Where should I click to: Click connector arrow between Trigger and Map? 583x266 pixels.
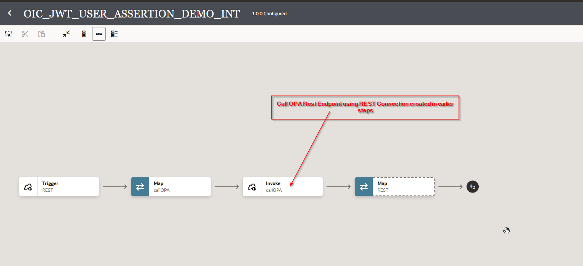pyautogui.click(x=115, y=187)
